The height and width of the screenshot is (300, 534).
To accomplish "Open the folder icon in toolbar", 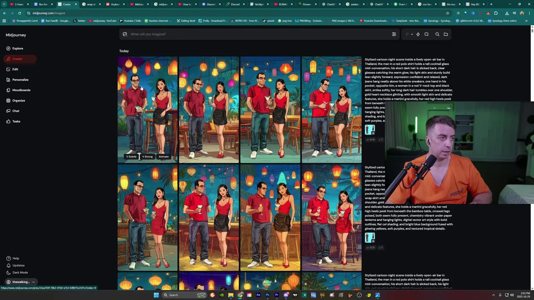I will click(446, 34).
